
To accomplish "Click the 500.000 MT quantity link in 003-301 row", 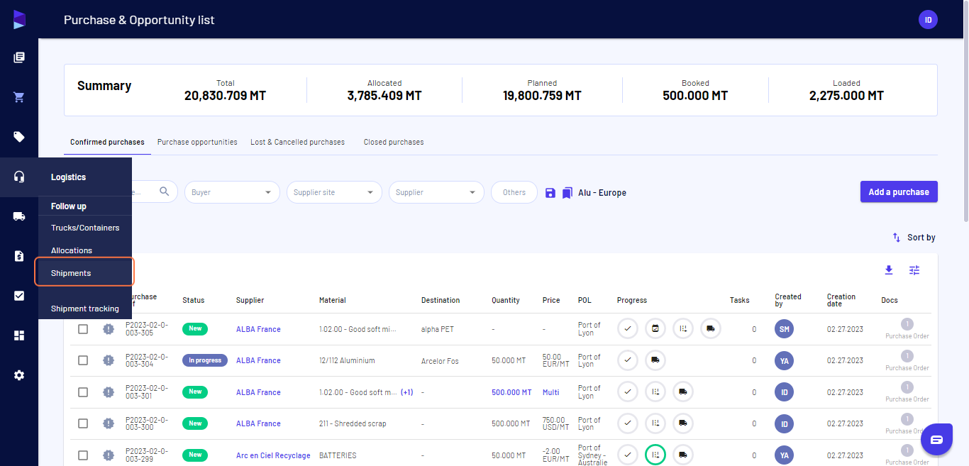I will [511, 392].
